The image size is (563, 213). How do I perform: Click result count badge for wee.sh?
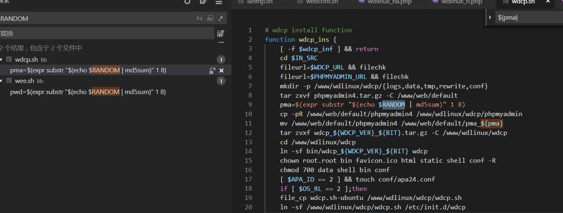click(221, 81)
